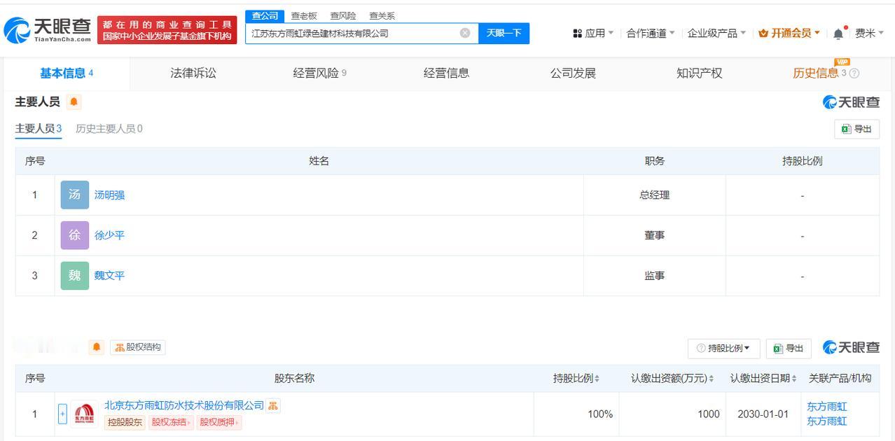The width and height of the screenshot is (895, 441).
Task: Click the 董事 position cell
Action: pyautogui.click(x=654, y=235)
